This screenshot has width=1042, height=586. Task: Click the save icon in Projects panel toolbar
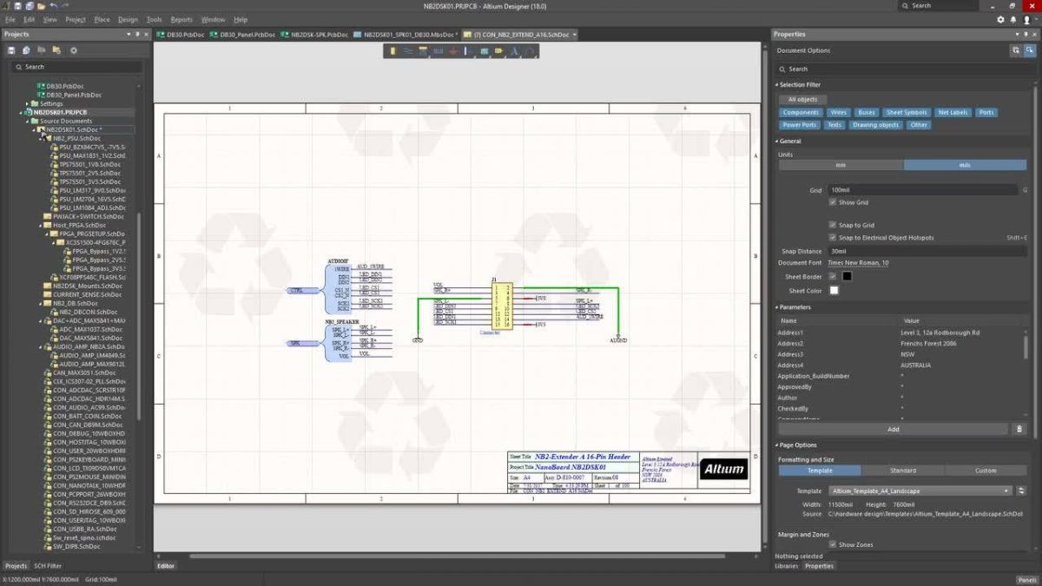[x=11, y=50]
